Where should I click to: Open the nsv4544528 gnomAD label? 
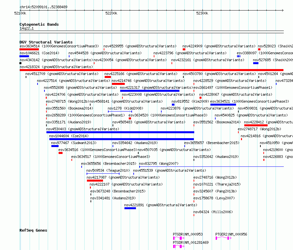click(105, 53)
